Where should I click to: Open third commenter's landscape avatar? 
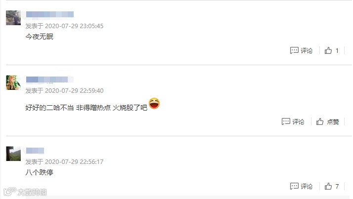click(x=13, y=154)
